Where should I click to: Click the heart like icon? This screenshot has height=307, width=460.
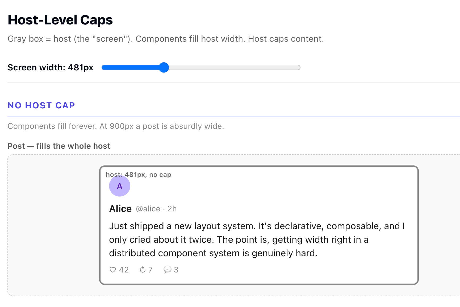(x=113, y=270)
